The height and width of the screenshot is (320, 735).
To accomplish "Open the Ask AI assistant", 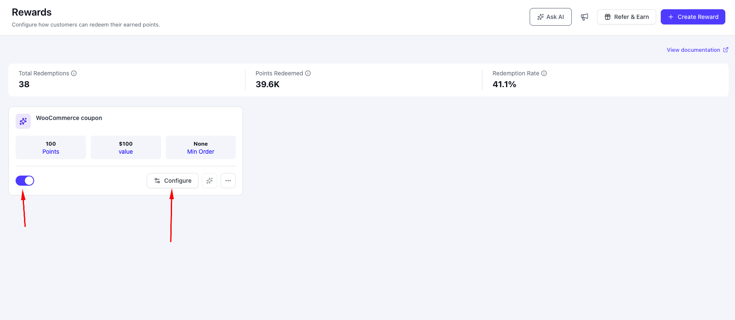I will point(551,17).
